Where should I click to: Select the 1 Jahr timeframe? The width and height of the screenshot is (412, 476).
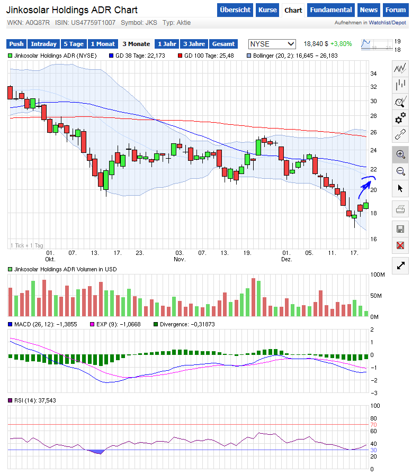pos(167,44)
